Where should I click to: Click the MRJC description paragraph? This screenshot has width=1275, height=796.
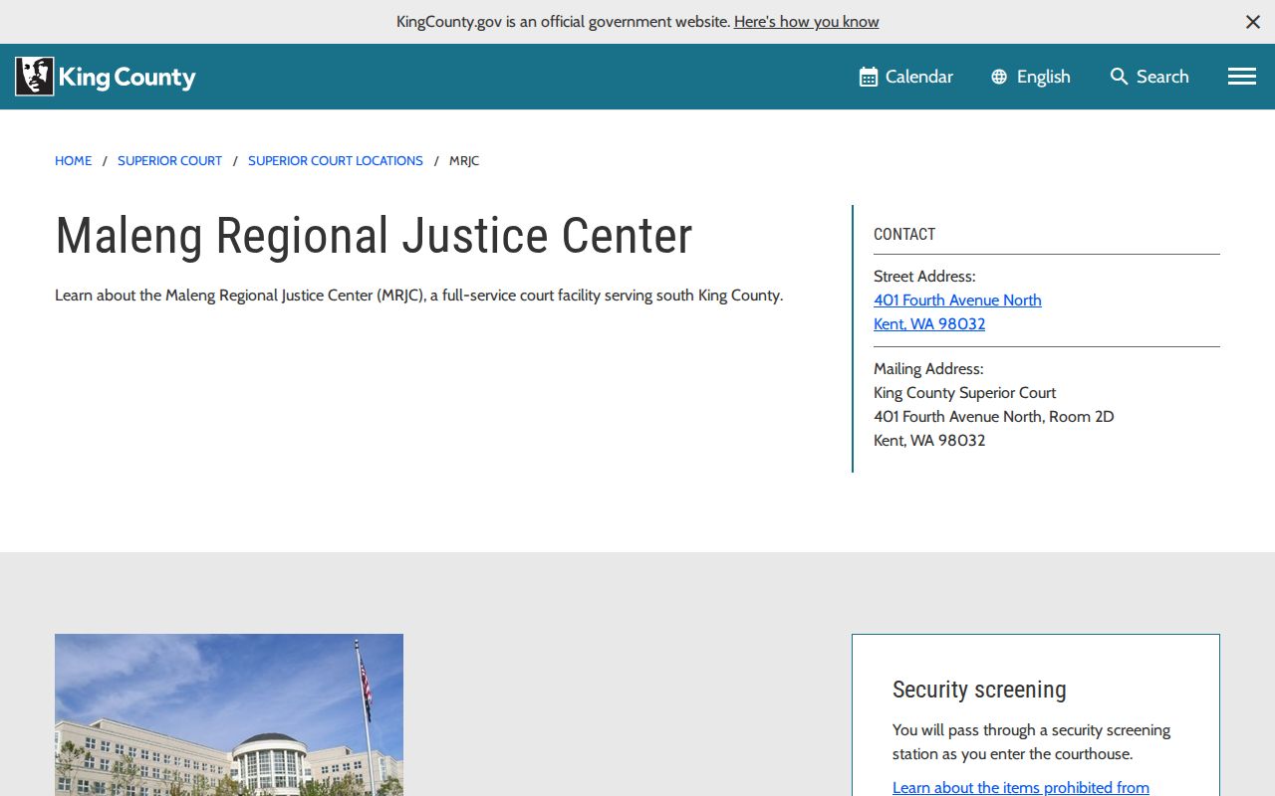(419, 296)
